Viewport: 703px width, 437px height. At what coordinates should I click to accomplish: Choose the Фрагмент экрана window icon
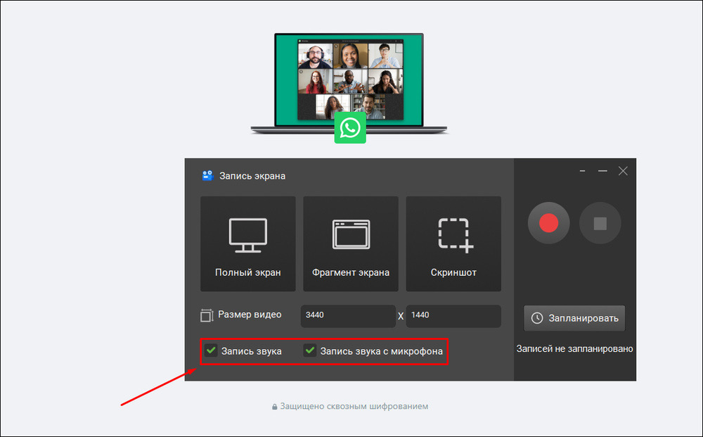pos(351,234)
